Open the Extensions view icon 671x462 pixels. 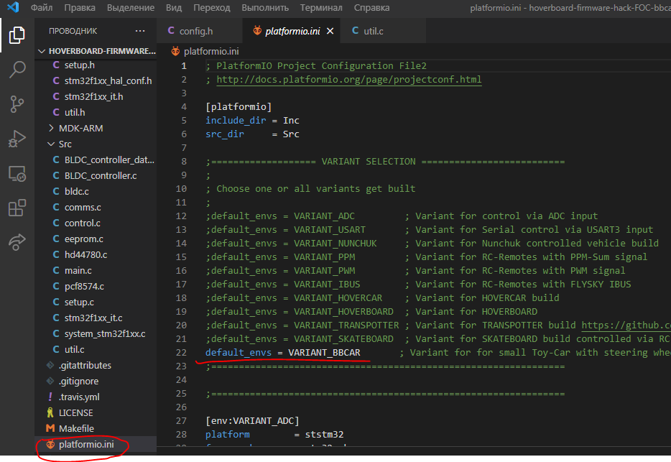point(17,208)
